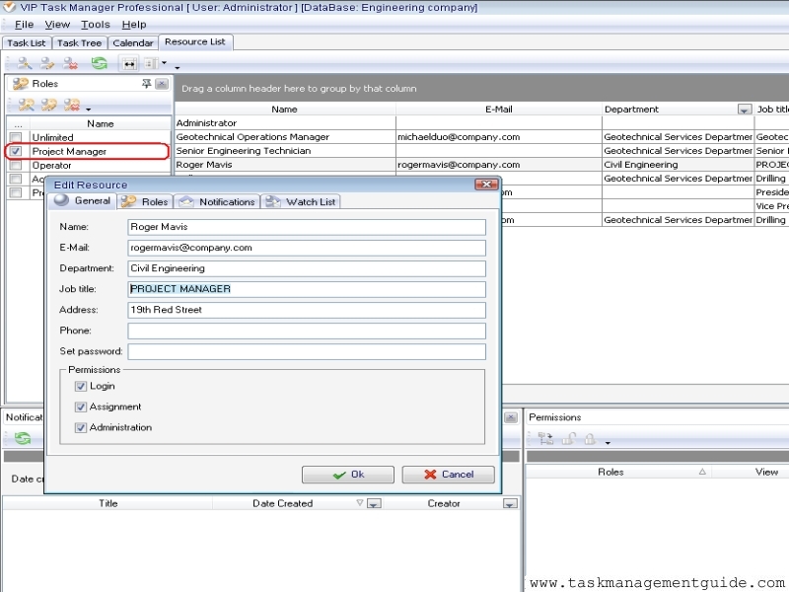Sort resource grid by Name column header
The width and height of the screenshot is (789, 592).
point(284,110)
